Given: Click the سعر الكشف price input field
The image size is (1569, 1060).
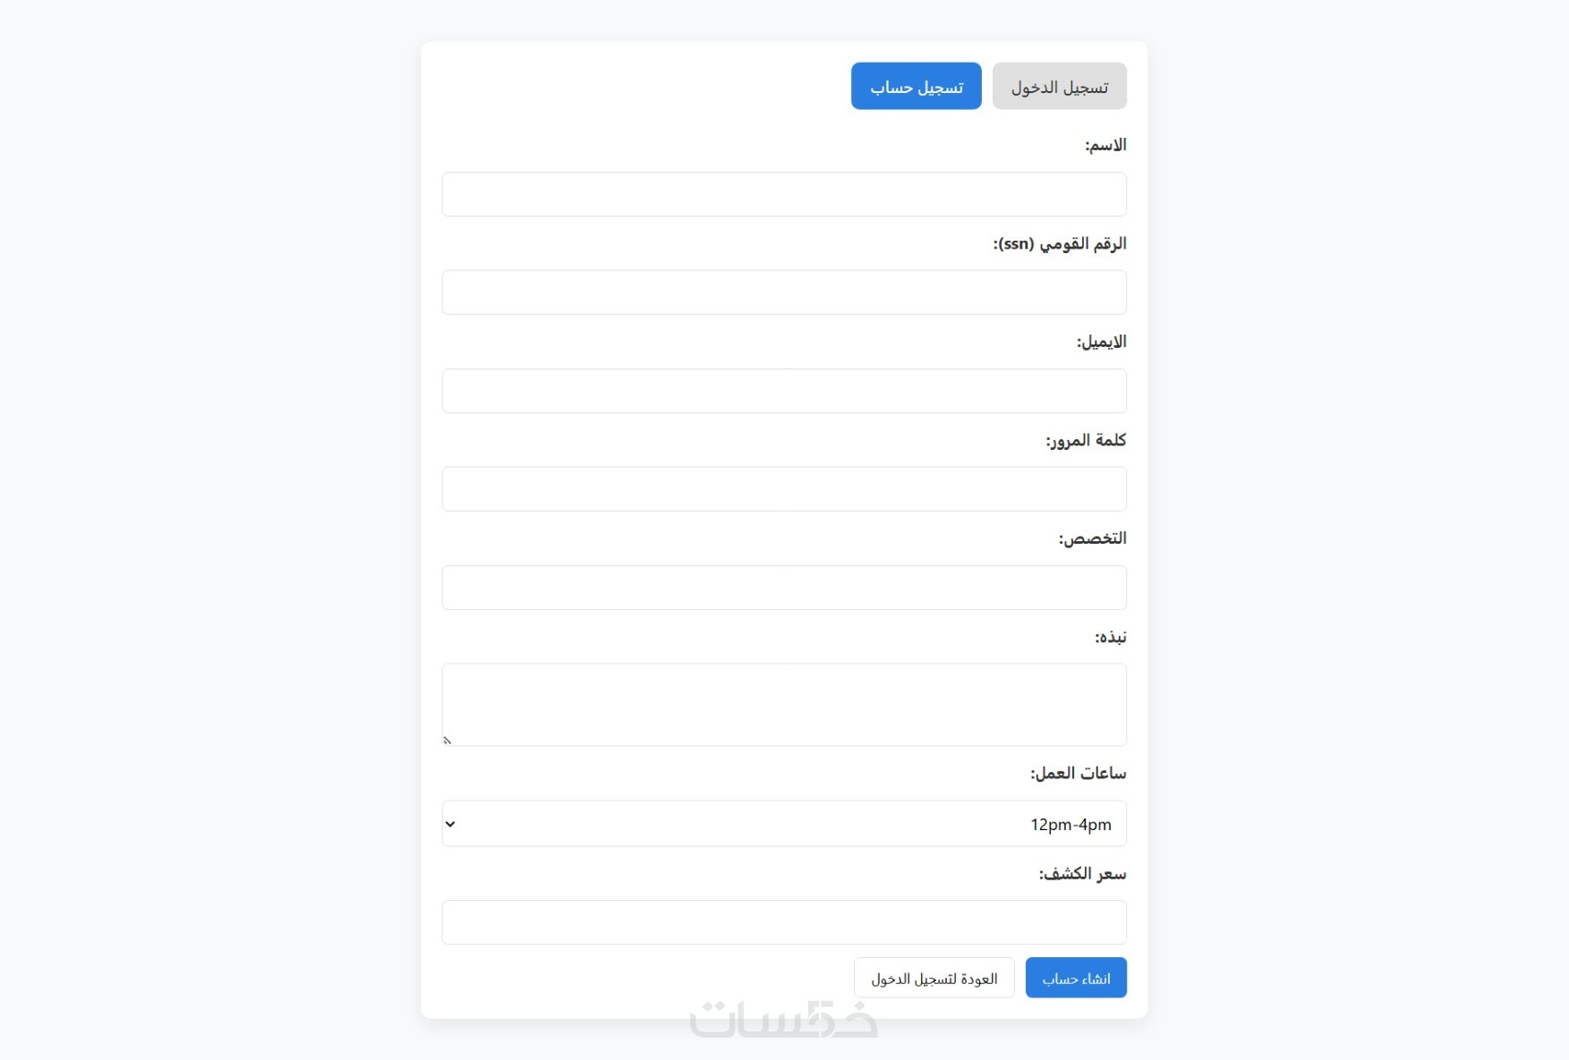Looking at the screenshot, I should (784, 922).
